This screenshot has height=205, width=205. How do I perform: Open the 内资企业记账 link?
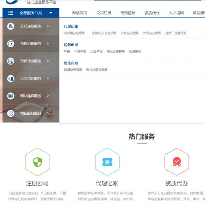tap(130, 33)
